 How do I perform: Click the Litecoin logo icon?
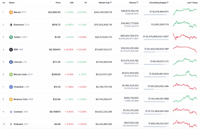[11, 62]
